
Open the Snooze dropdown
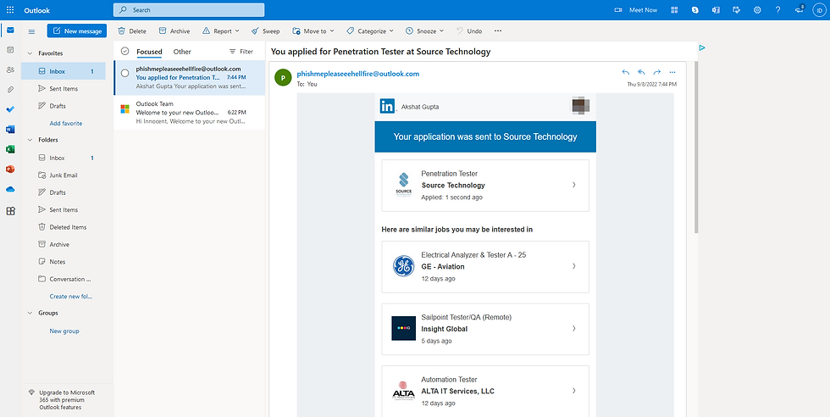tap(424, 31)
